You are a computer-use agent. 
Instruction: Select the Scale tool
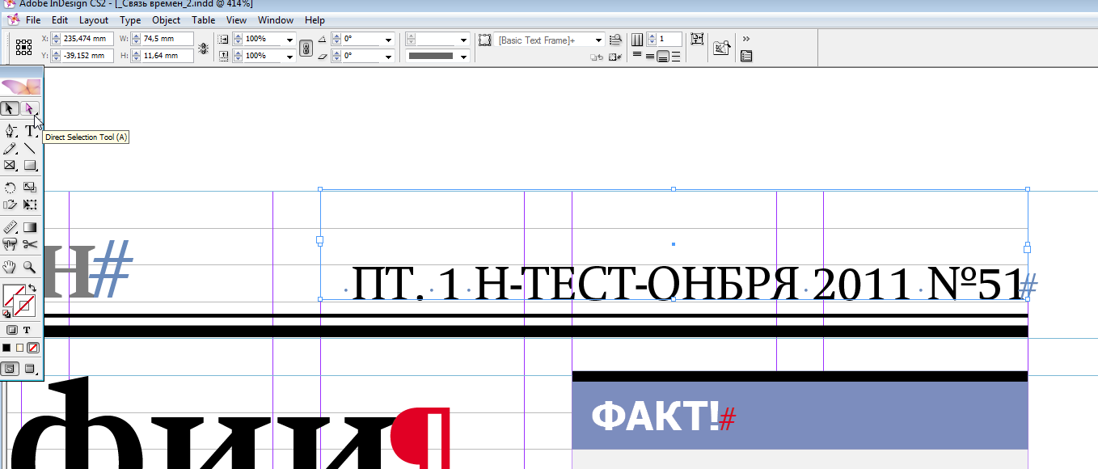tap(30, 188)
